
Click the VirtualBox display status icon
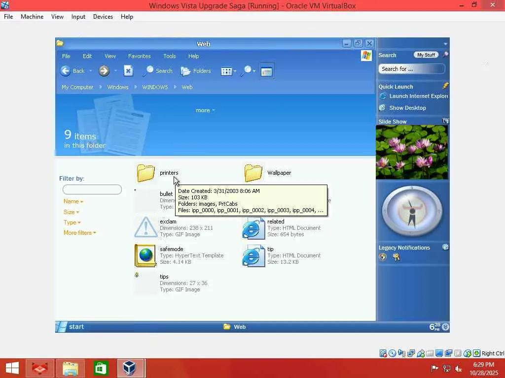439,353
